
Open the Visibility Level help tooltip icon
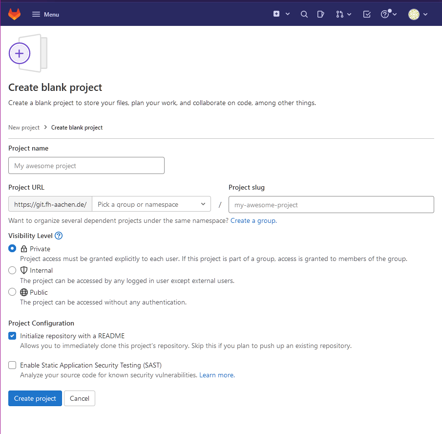pos(58,236)
